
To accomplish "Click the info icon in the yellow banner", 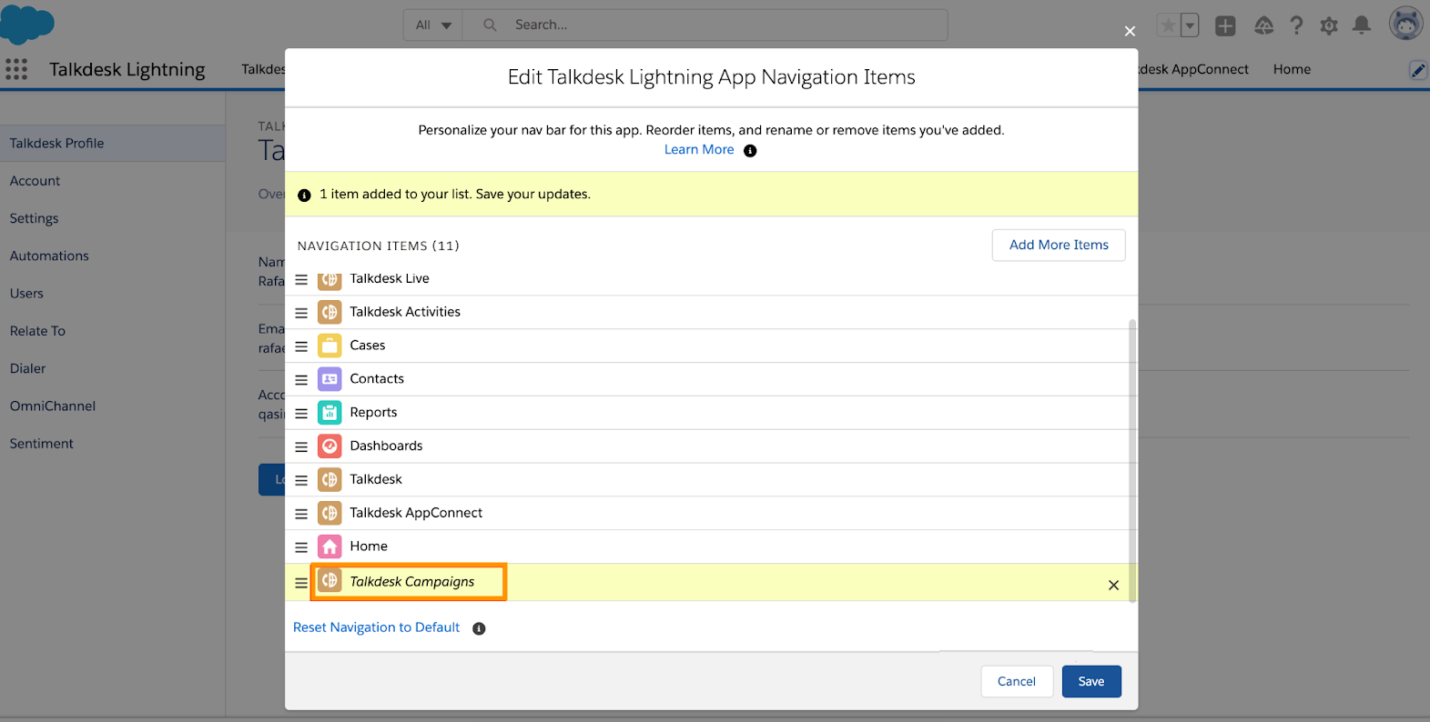I will coord(304,195).
